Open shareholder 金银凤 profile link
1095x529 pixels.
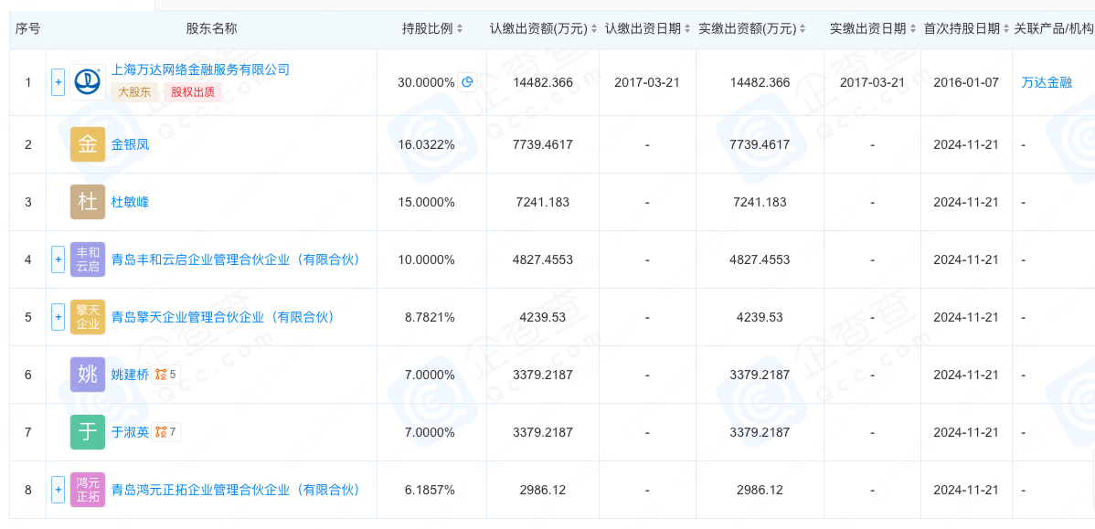(130, 145)
